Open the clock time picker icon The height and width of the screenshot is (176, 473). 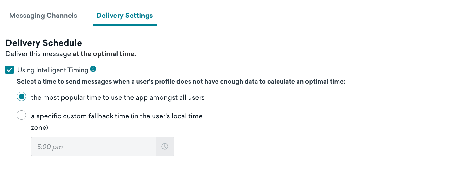165,147
